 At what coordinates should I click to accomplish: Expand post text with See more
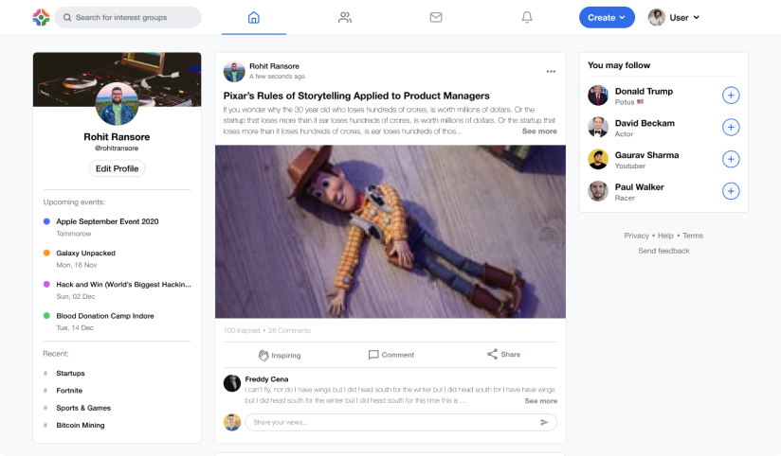click(x=539, y=132)
